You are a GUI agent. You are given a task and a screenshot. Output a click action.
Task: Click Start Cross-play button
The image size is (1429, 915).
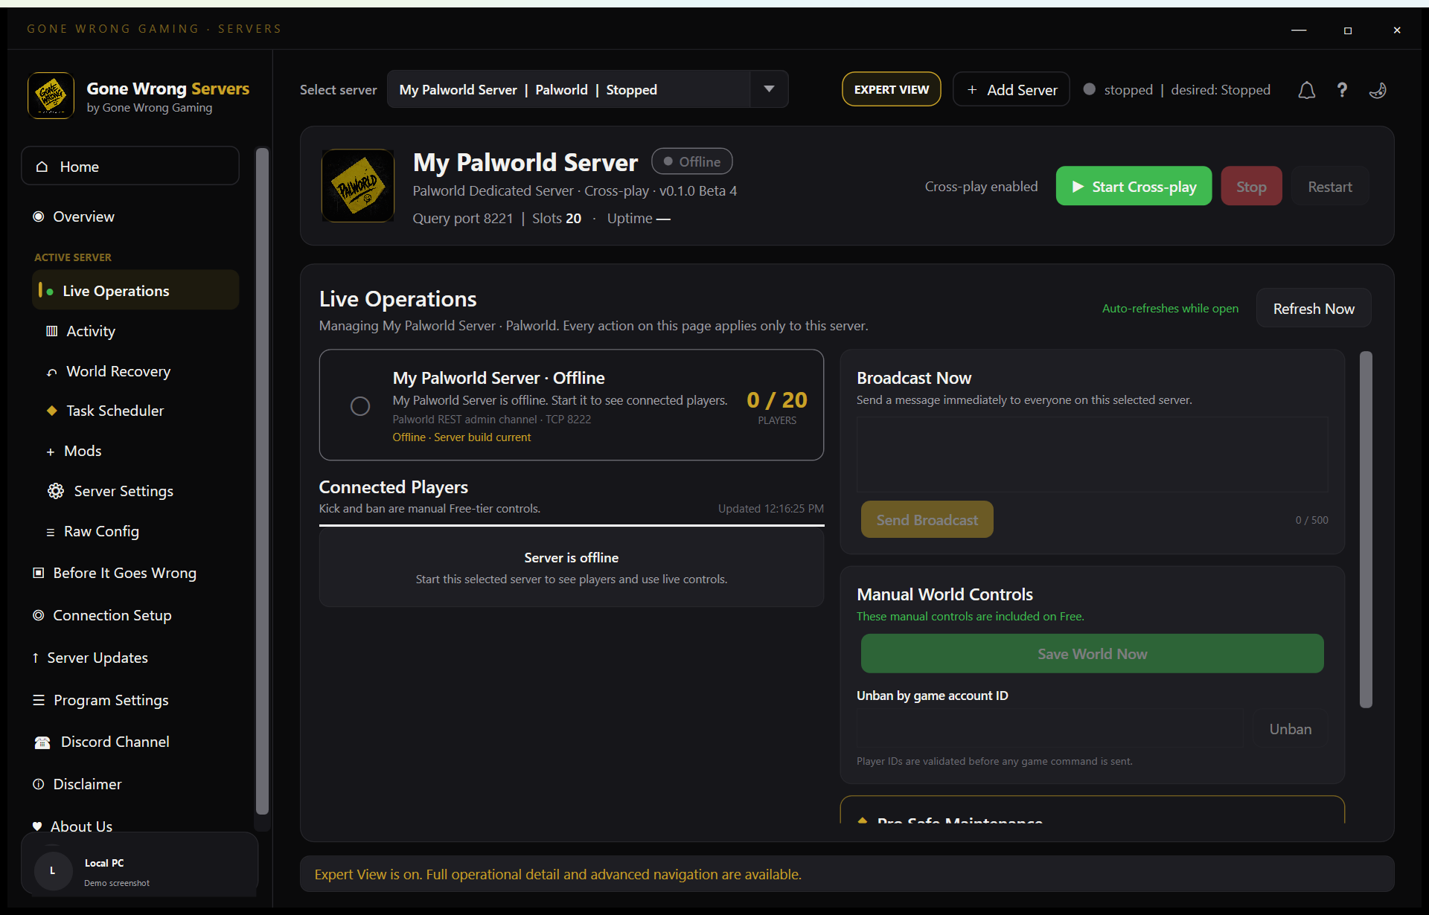(x=1134, y=186)
